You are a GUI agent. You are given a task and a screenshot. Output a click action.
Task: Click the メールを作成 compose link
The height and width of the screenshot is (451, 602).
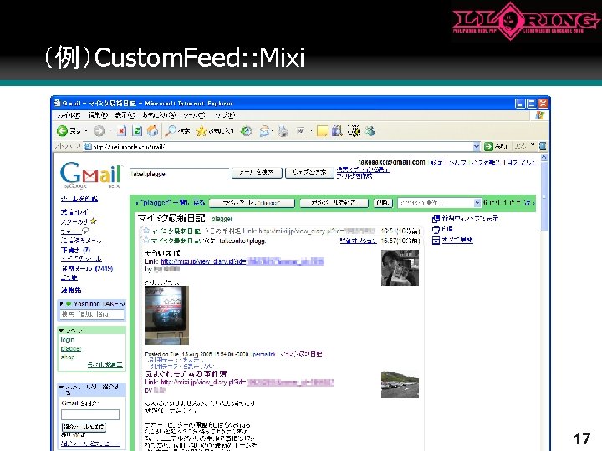click(79, 199)
